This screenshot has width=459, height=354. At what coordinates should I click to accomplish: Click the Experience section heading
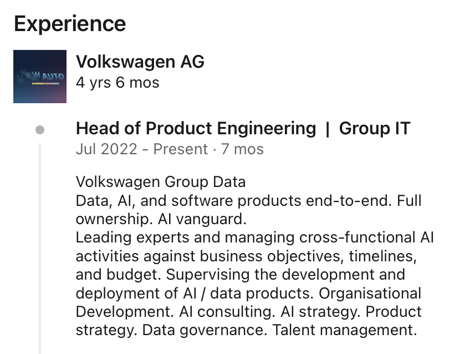pyautogui.click(x=70, y=24)
